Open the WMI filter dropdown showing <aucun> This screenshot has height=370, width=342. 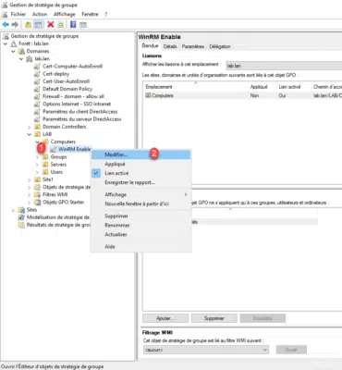(x=206, y=350)
